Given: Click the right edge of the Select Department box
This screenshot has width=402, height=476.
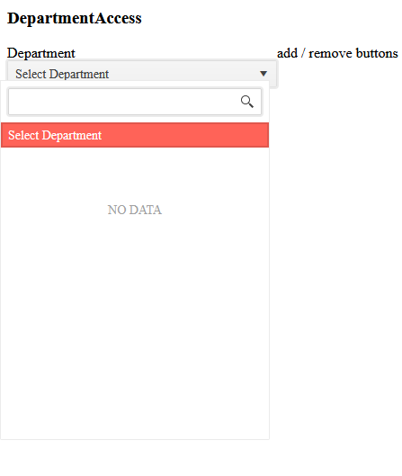Looking at the screenshot, I should pyautogui.click(x=274, y=74).
